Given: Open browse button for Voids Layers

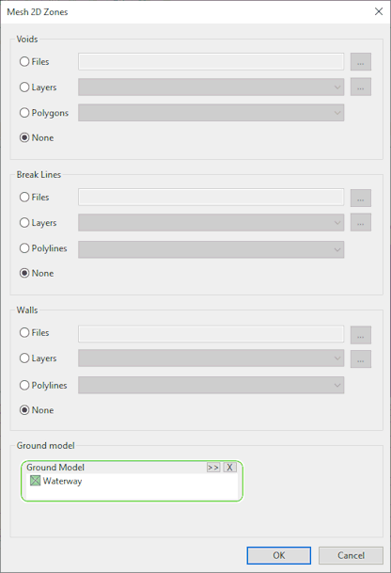Looking at the screenshot, I should 361,87.
